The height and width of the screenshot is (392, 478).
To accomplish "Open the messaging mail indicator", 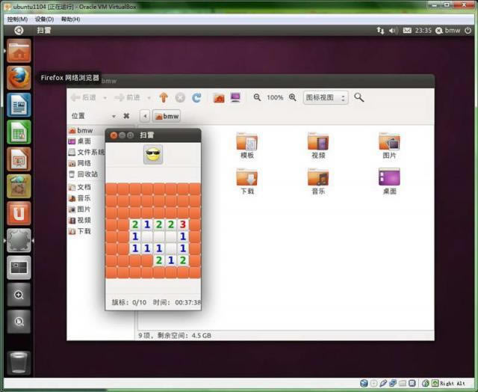I will (x=407, y=30).
